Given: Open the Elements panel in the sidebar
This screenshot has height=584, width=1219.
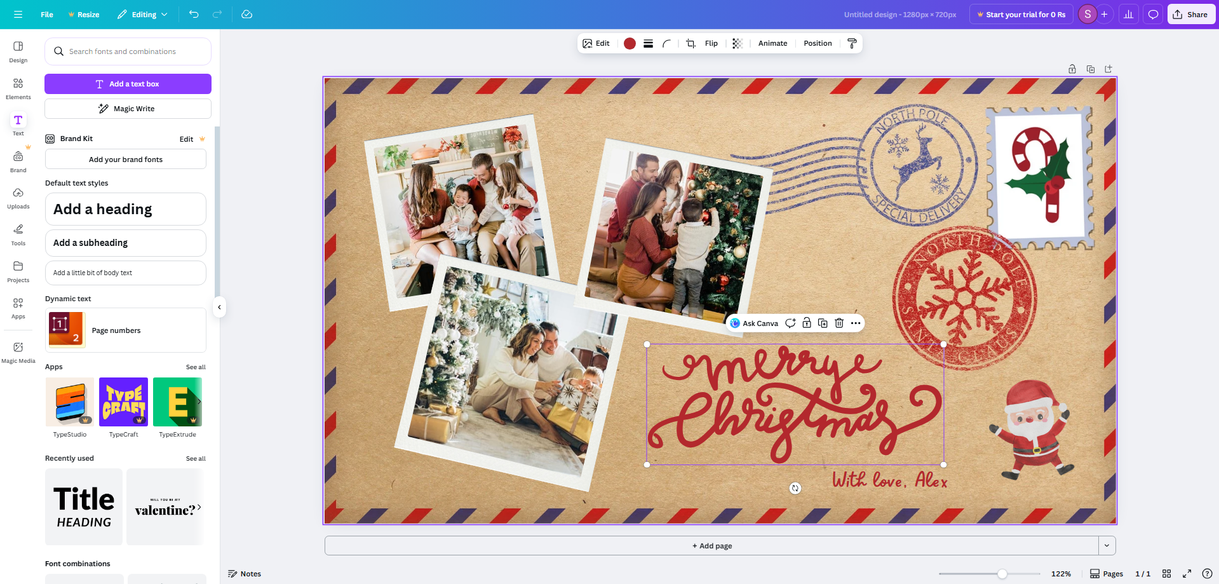Looking at the screenshot, I should (x=17, y=87).
